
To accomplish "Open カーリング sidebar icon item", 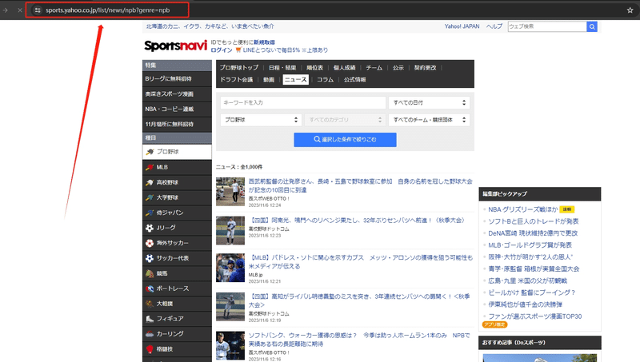I will (177, 333).
